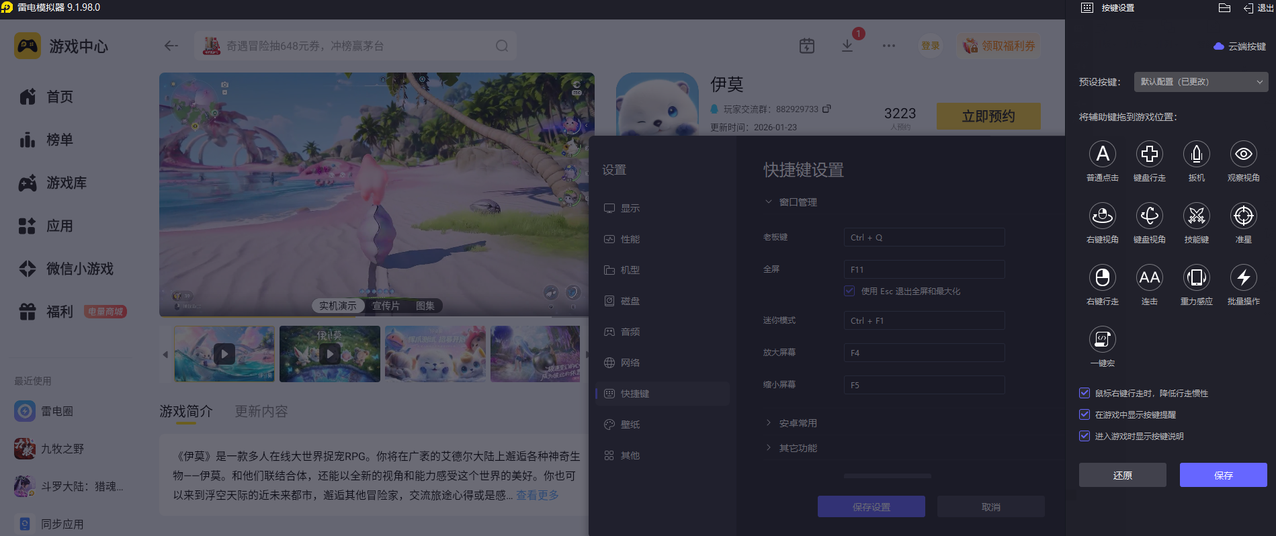
Task: Uncheck 鼠标右键行走时降低行走惯性 option
Action: (x=1084, y=393)
